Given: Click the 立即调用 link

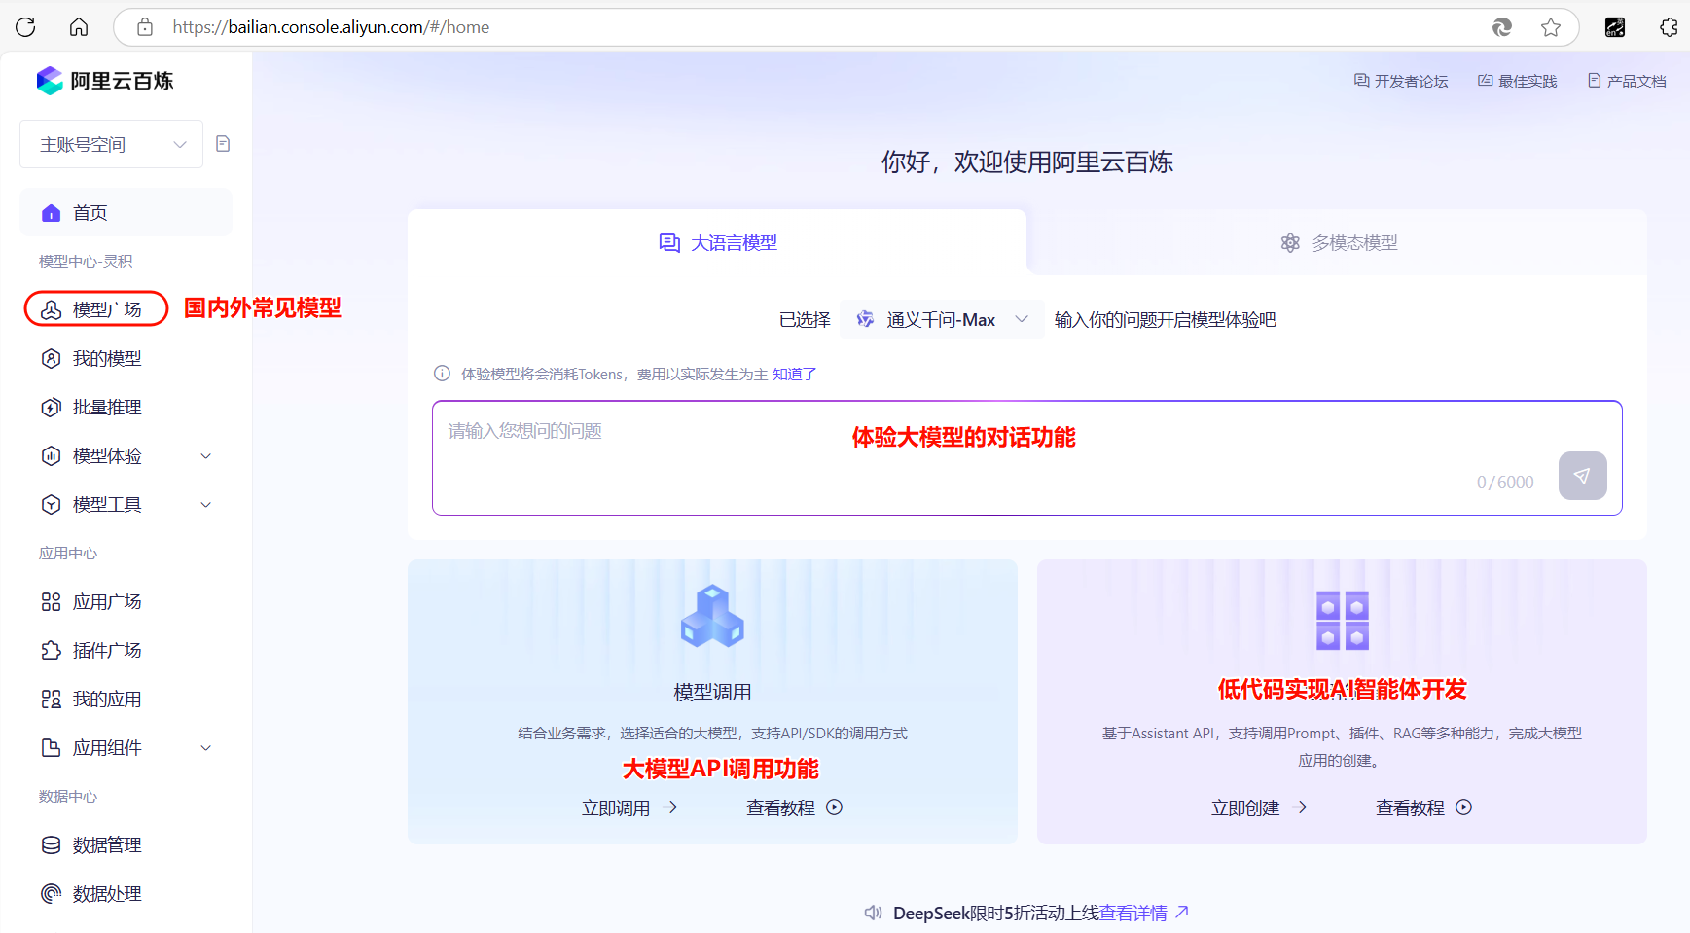Looking at the screenshot, I should 629,807.
